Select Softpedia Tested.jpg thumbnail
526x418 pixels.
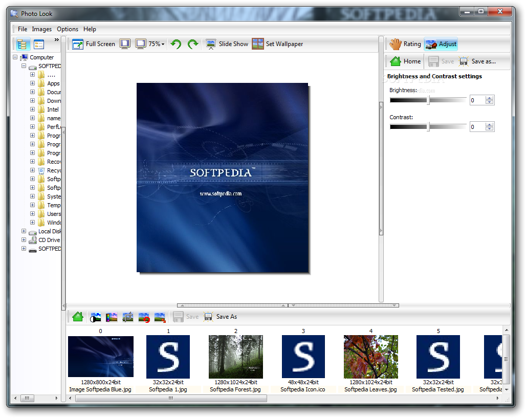click(438, 357)
